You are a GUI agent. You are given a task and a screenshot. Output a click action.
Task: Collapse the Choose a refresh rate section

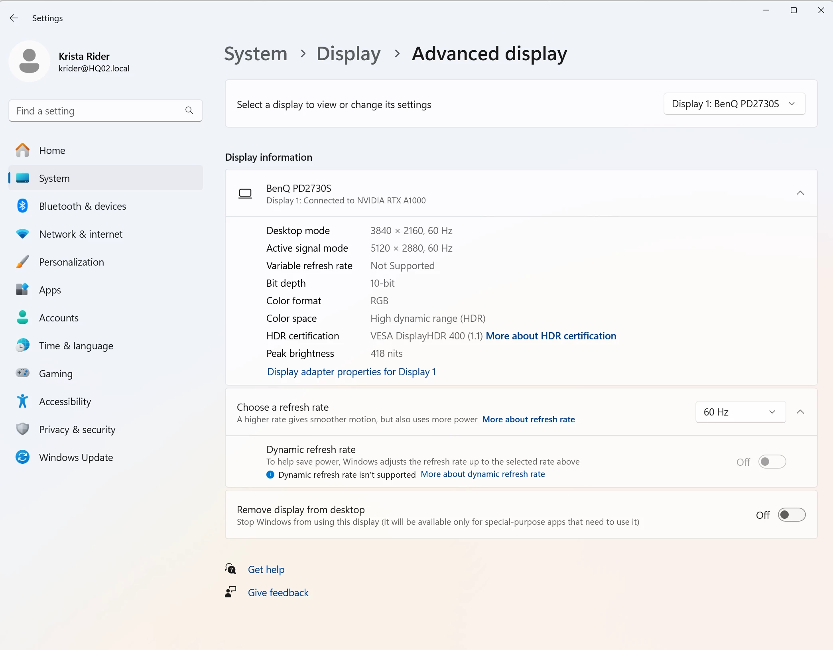pyautogui.click(x=800, y=412)
